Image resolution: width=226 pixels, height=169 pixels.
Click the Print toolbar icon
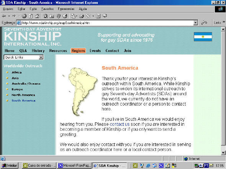click(82, 16)
